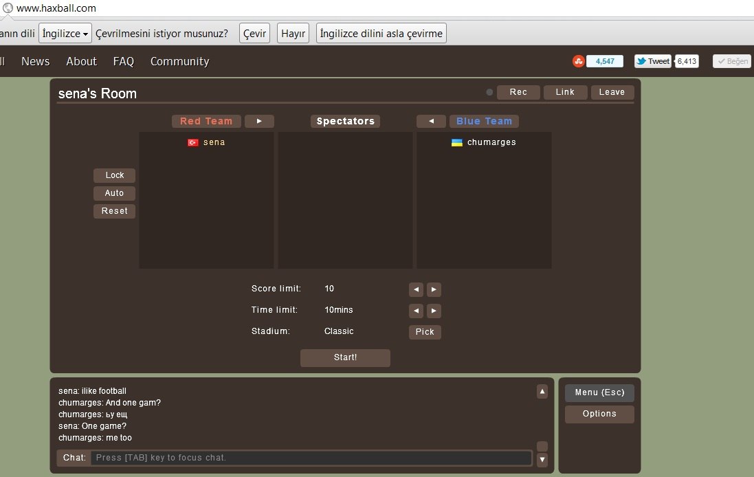Screen dimensions: 754x477
Task: Click the Red Team header button
Action: [206, 121]
